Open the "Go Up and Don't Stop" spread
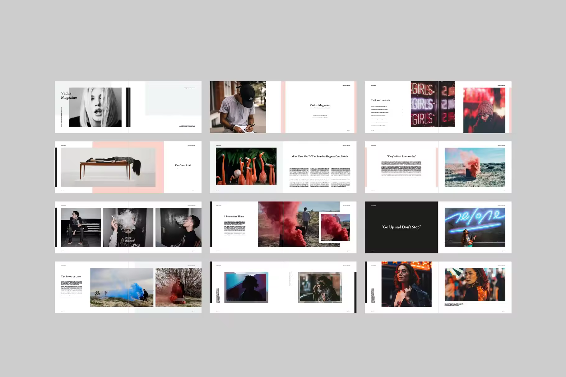Screen dimensions: 566x377 (x=438, y=227)
